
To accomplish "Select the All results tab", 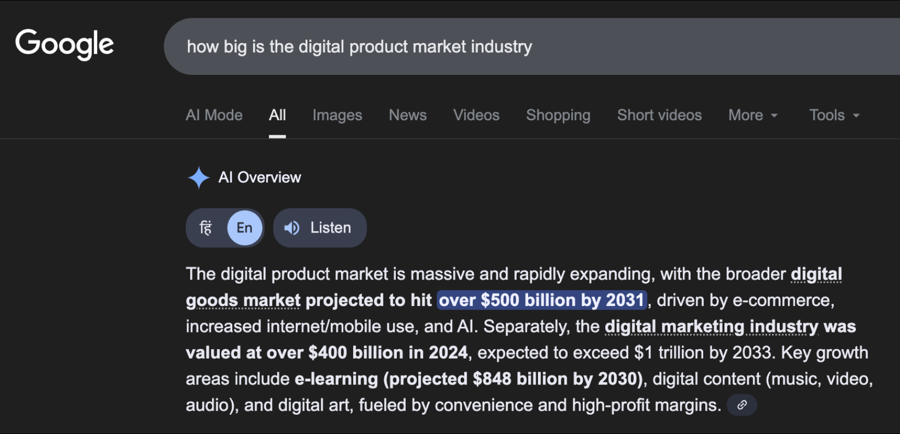I will point(277,115).
